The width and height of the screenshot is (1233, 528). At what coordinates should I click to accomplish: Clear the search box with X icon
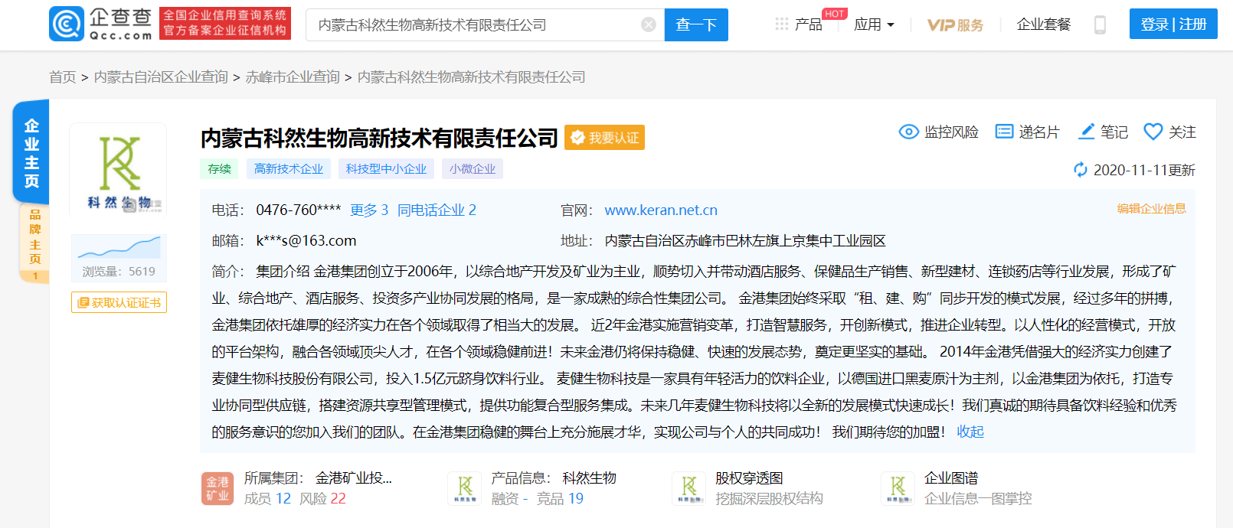pyautogui.click(x=649, y=24)
